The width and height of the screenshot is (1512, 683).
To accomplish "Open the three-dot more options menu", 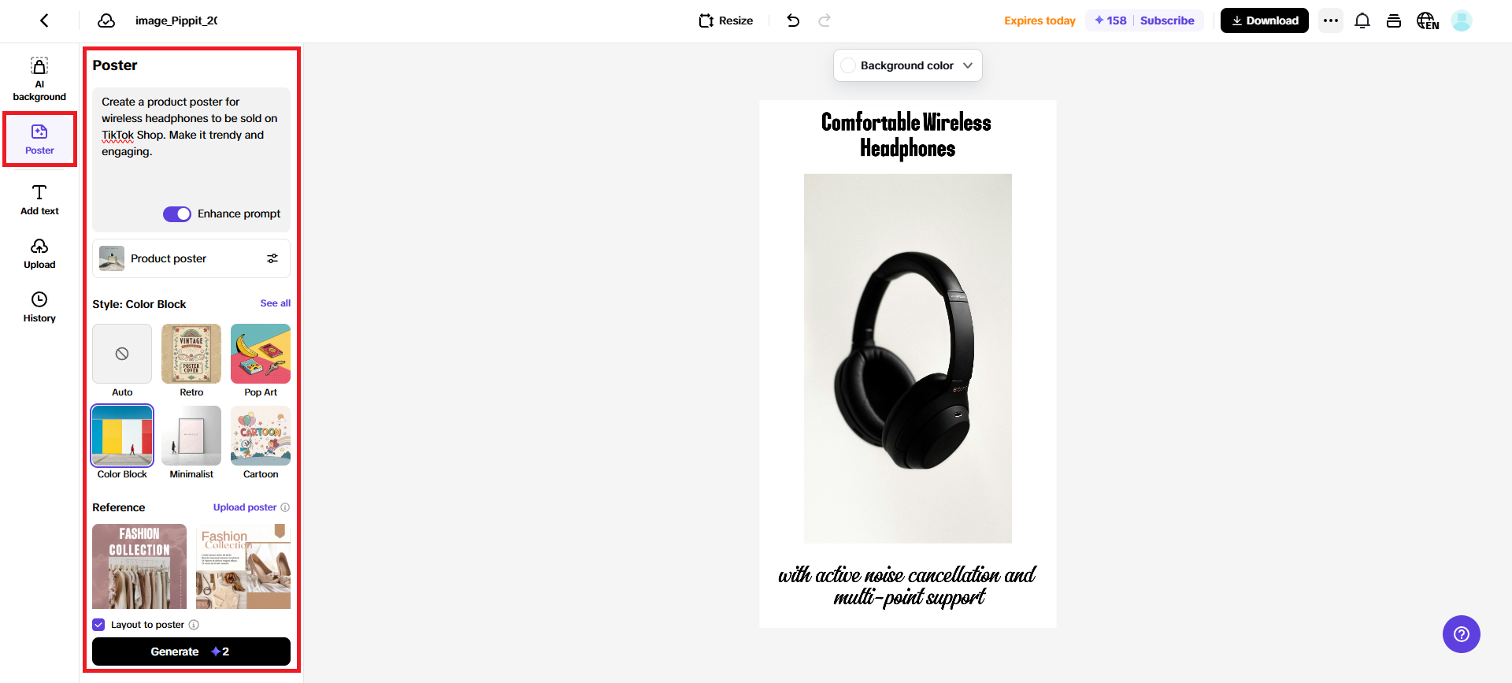I will click(x=1331, y=20).
